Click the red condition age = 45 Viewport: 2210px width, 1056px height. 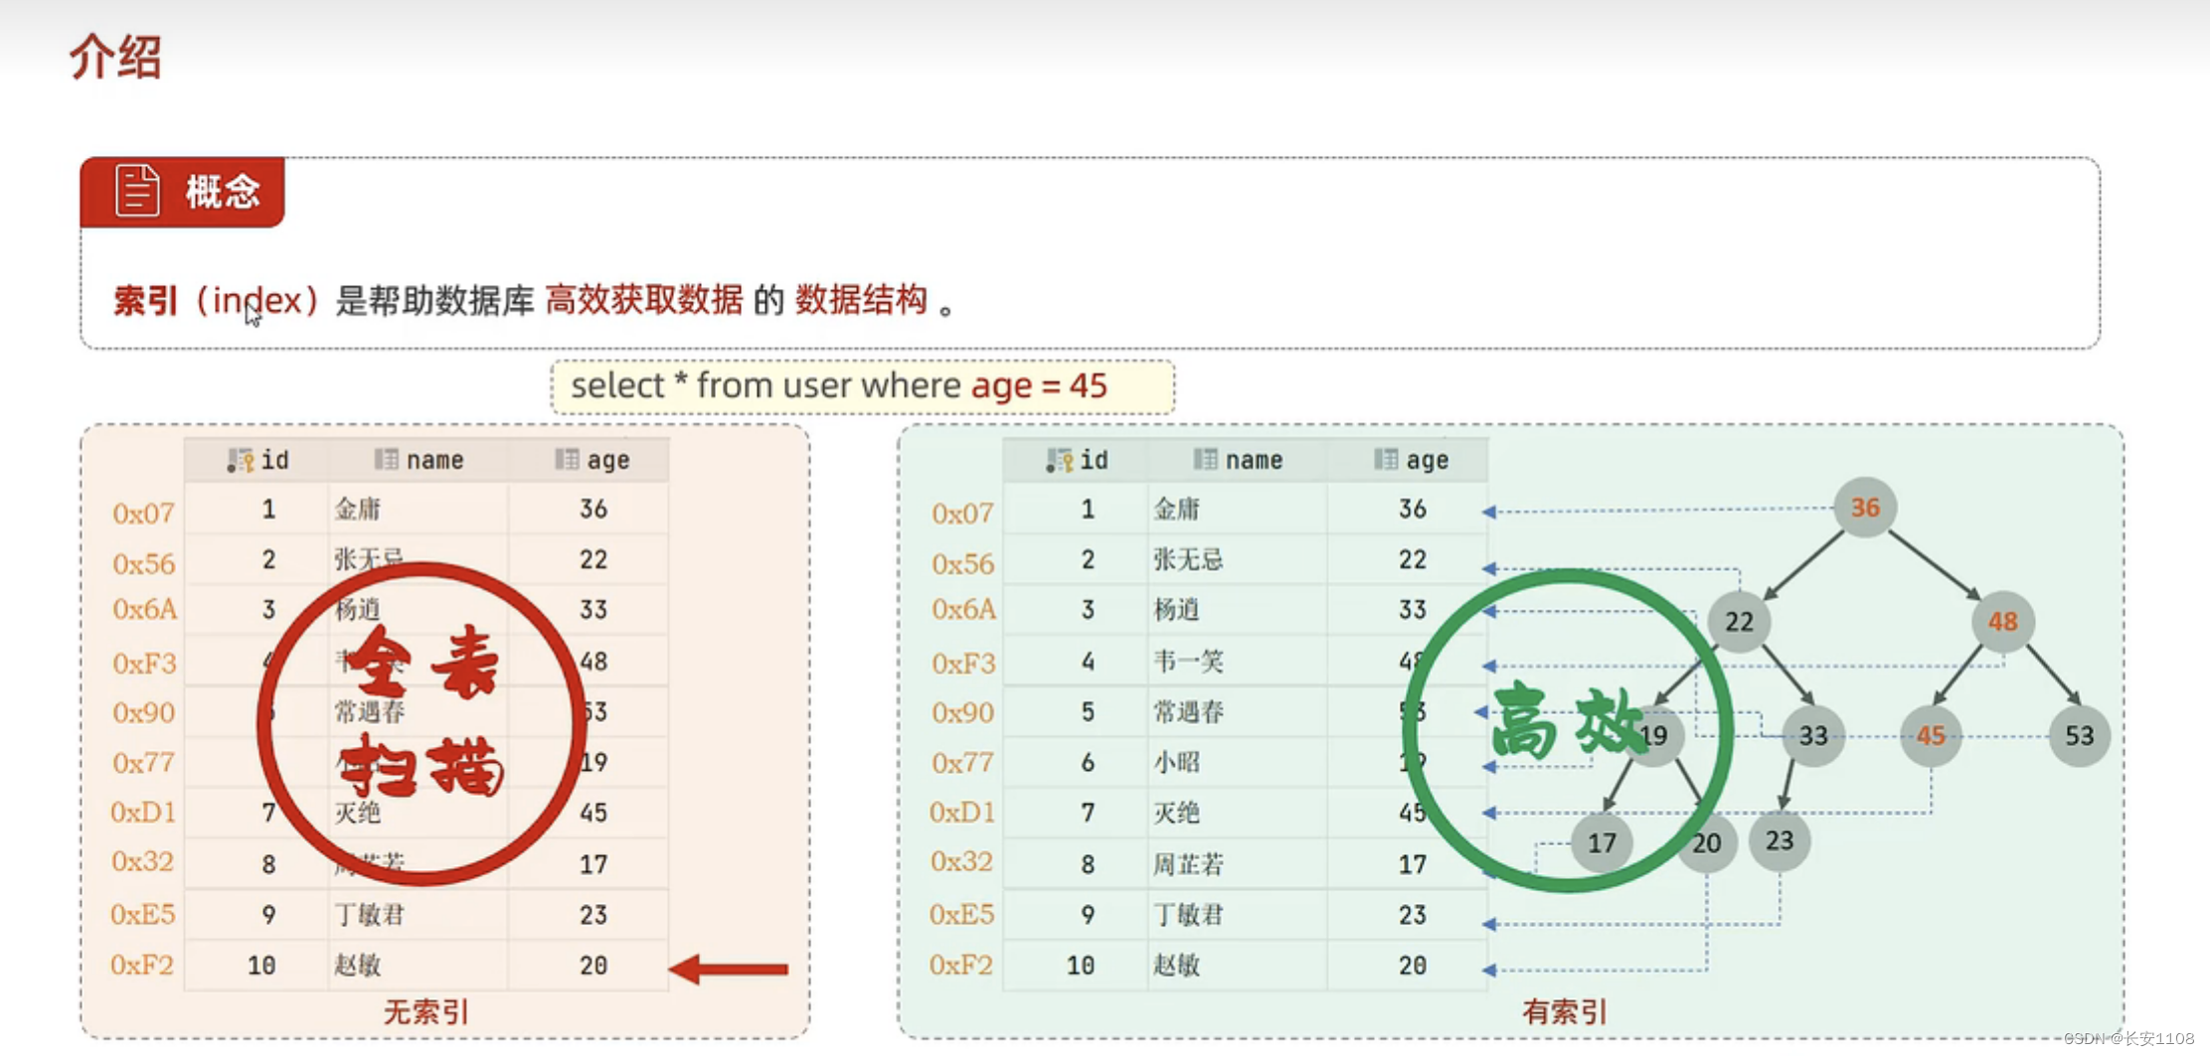click(x=1039, y=385)
